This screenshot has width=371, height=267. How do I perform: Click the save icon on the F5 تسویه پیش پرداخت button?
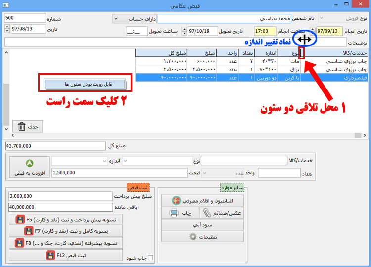pyautogui.click(x=20, y=219)
